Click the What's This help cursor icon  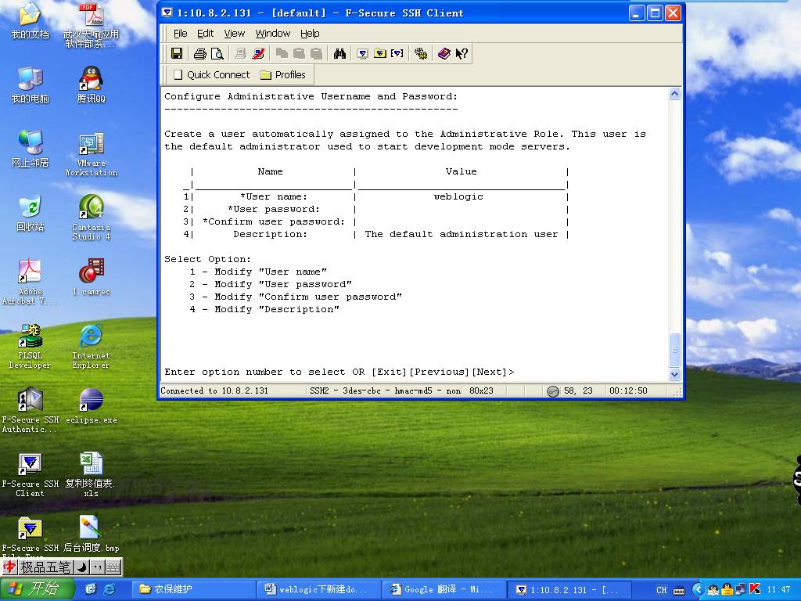click(462, 54)
